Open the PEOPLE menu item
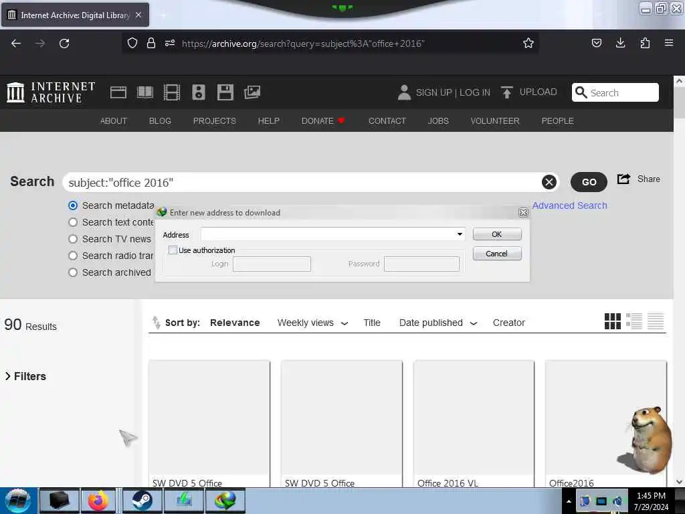The height and width of the screenshot is (514, 685). 557,120
